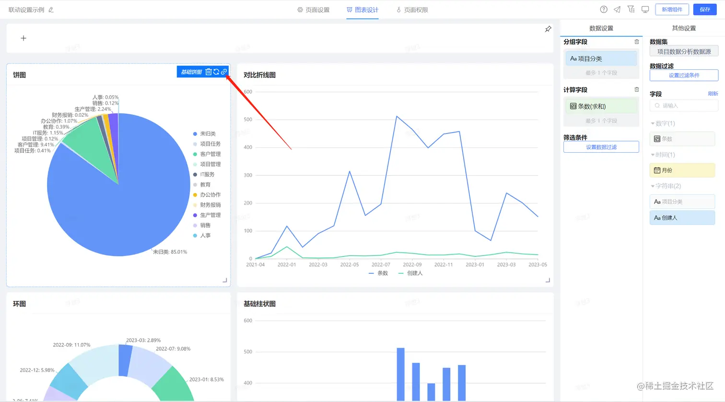Collapse the 时间(1) field group
Screen dimensions: 725x402
point(663,155)
